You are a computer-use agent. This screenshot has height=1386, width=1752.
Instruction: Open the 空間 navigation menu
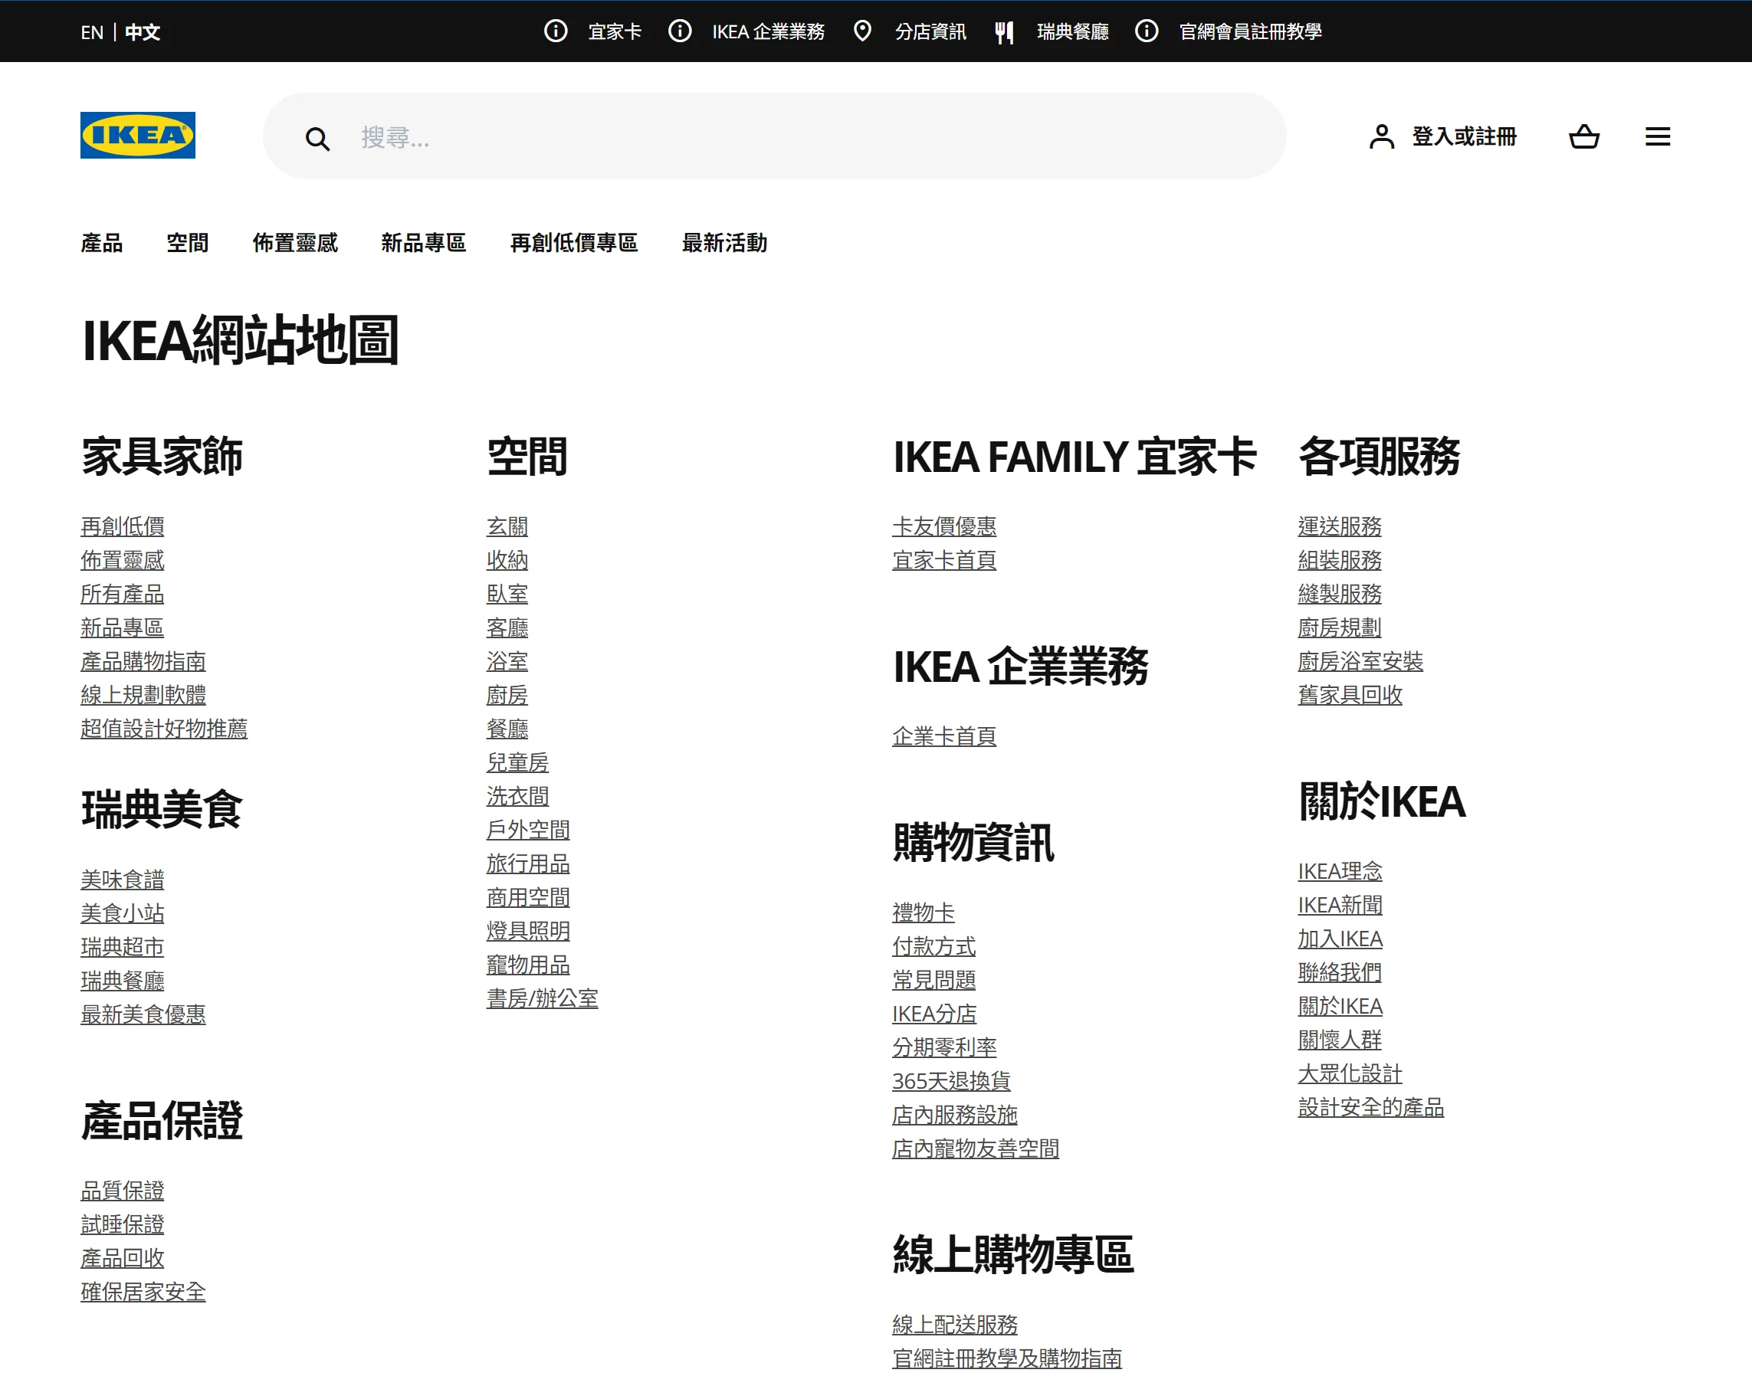(188, 243)
